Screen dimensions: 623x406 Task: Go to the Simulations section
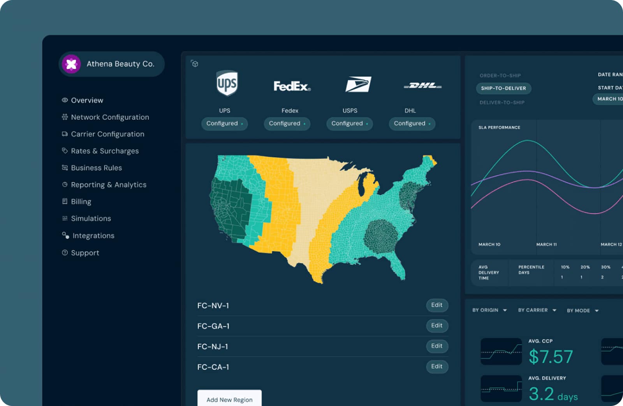86,219
